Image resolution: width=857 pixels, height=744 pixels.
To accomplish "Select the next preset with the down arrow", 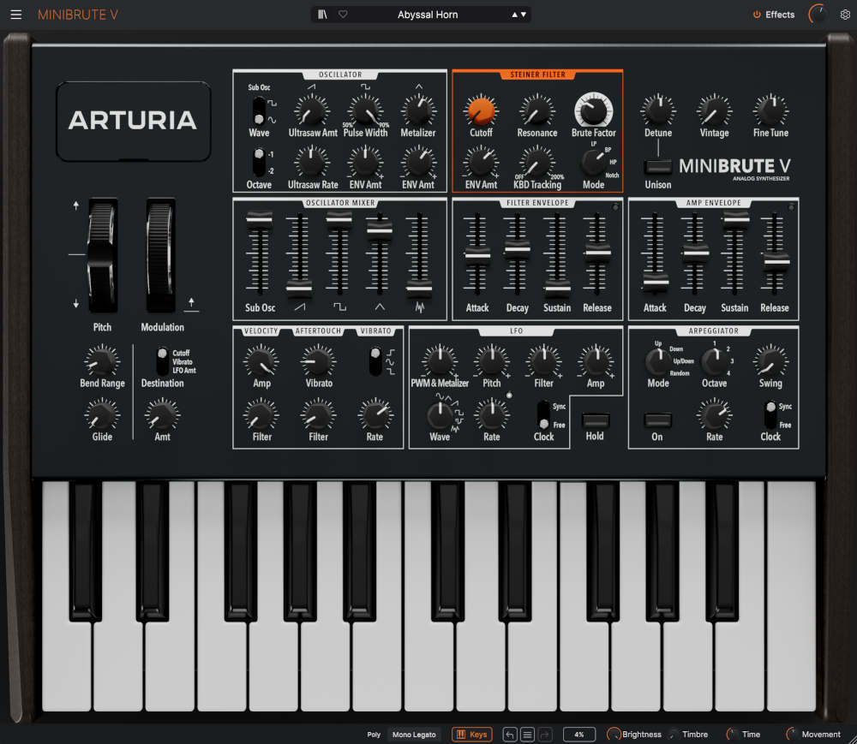I will (x=524, y=14).
